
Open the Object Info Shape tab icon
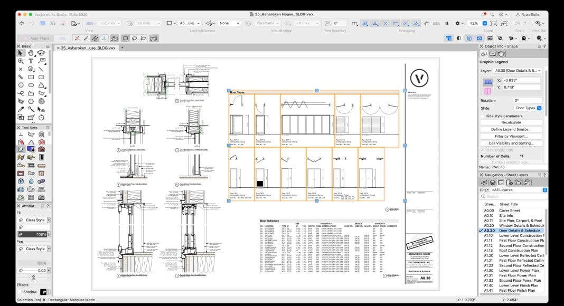483,54
